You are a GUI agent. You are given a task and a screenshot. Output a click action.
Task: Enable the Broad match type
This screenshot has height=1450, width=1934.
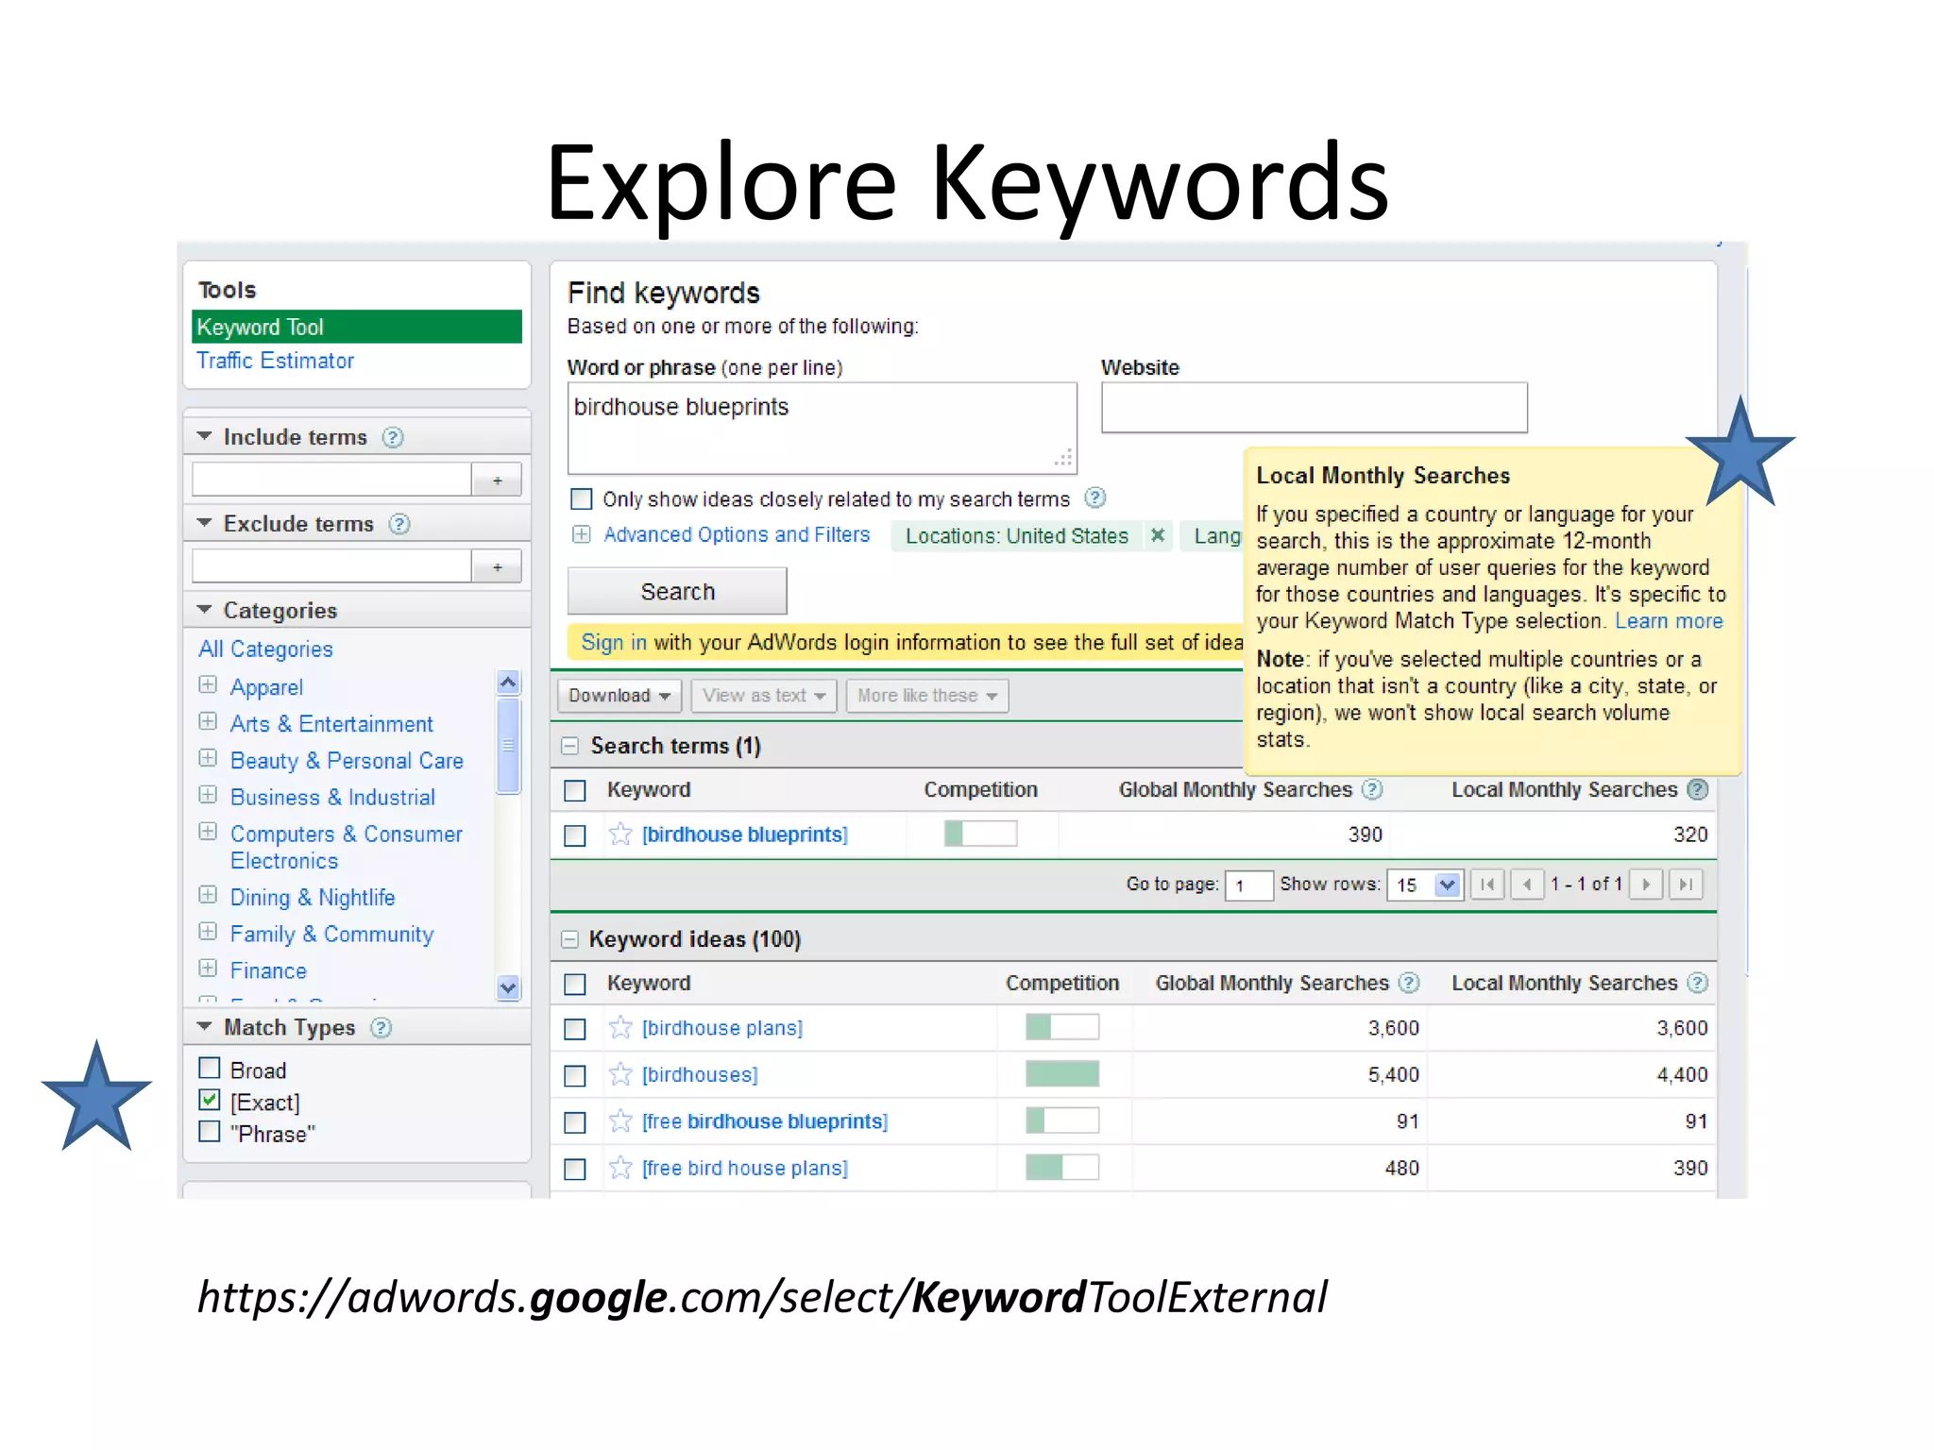[210, 1068]
